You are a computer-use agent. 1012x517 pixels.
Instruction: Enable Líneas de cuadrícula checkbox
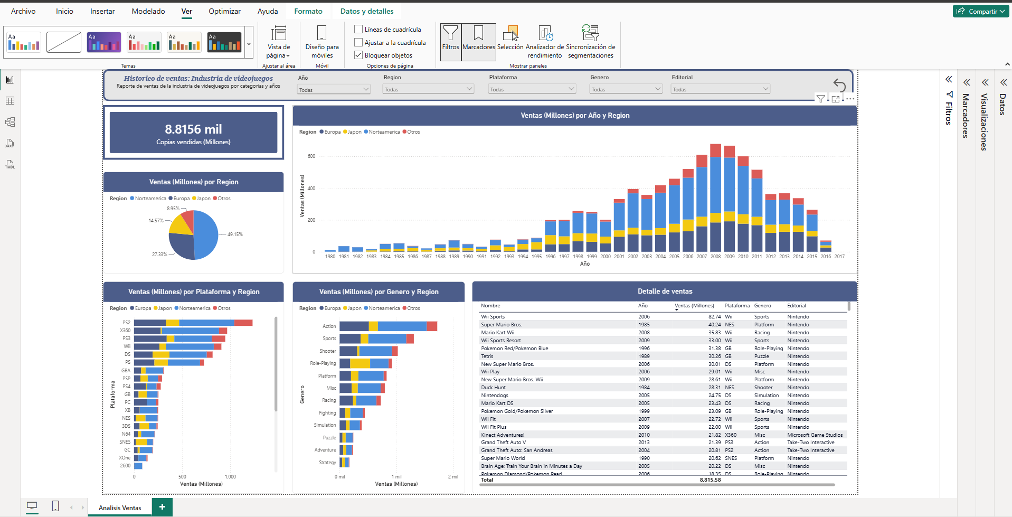point(358,29)
